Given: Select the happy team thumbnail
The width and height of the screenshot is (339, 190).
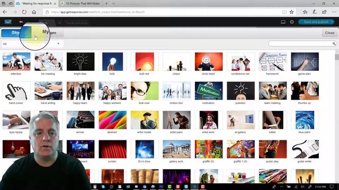Looking at the screenshot, I should tap(81, 91).
